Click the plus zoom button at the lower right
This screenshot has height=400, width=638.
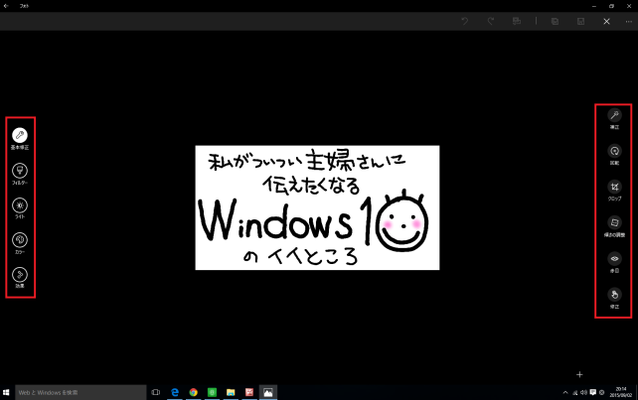(x=579, y=374)
